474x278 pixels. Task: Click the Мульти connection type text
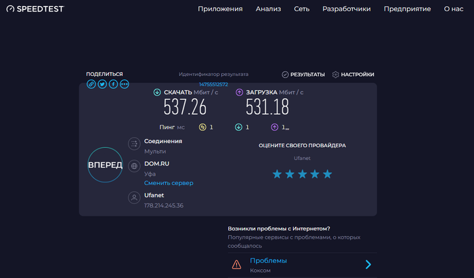pyautogui.click(x=155, y=151)
